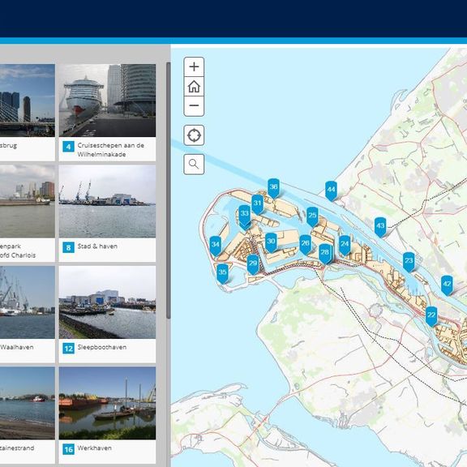The width and height of the screenshot is (467, 467).
Task: Open the Sleepboothaven photo
Action: [107, 302]
